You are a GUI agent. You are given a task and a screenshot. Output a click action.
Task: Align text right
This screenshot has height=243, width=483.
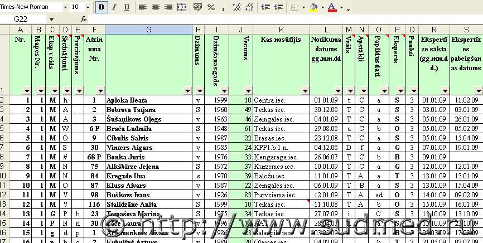point(168,7)
